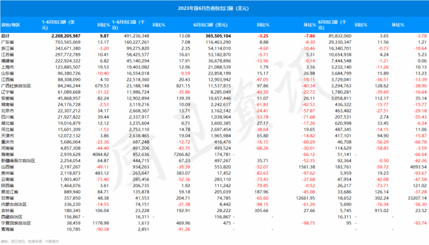The height and width of the screenshot is (245, 429).
Task: Click the cell 12,072,132
Action: click(x=69, y=136)
